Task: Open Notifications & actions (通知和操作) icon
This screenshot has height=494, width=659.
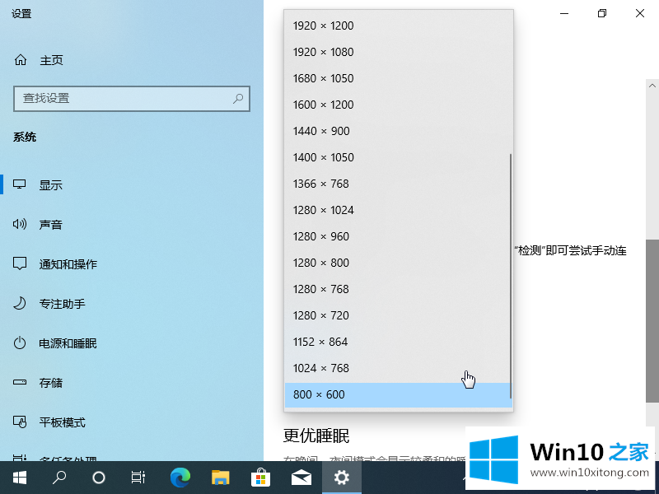Action: coord(19,263)
